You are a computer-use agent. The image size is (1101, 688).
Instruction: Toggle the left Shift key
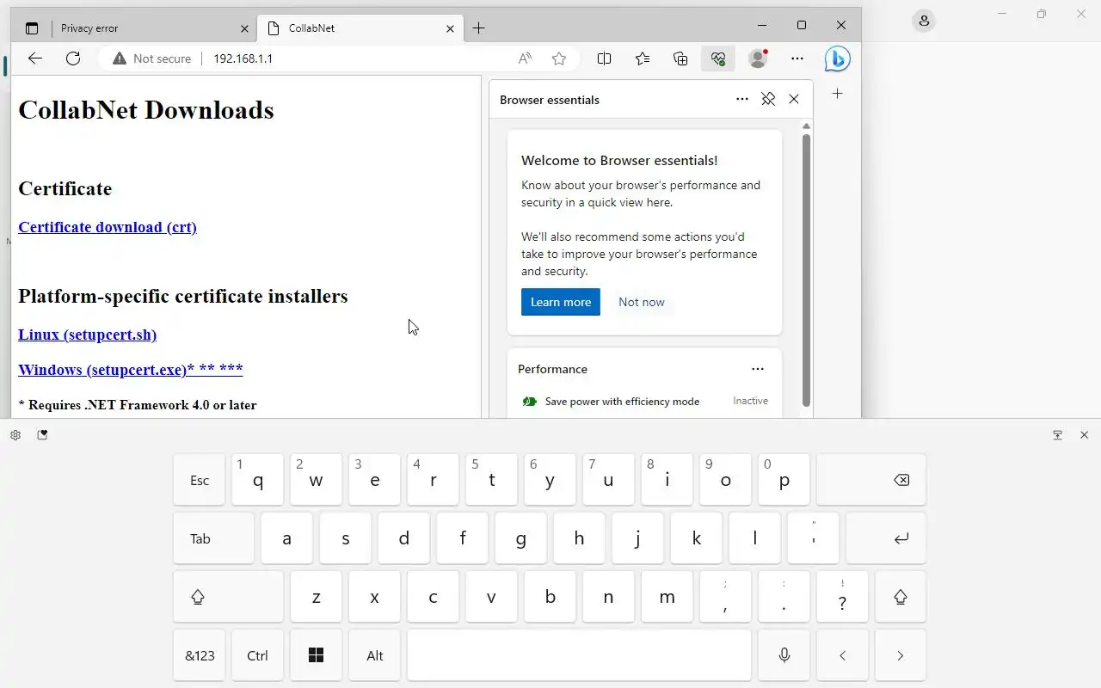click(x=228, y=597)
